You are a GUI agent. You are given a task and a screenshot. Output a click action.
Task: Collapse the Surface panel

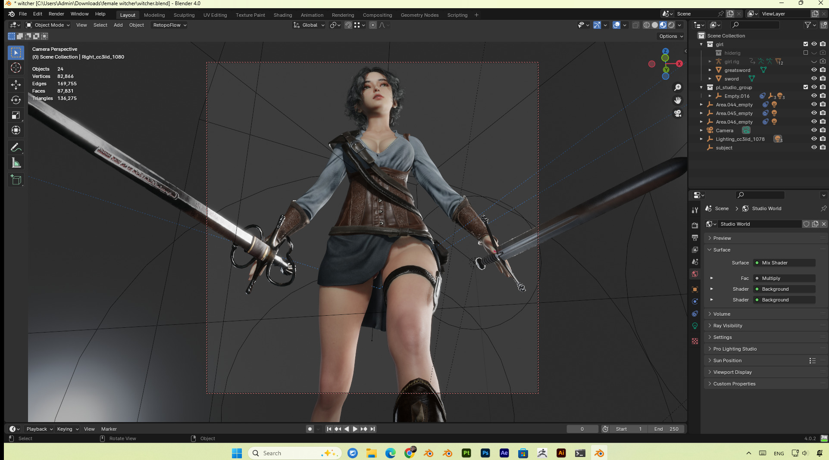[x=766, y=250]
